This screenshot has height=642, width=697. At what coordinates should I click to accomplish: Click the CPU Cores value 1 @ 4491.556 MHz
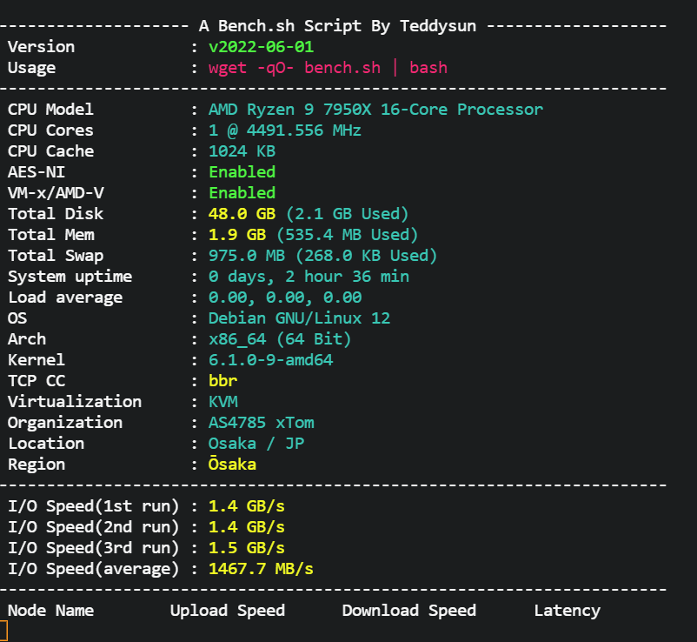pyautogui.click(x=284, y=130)
